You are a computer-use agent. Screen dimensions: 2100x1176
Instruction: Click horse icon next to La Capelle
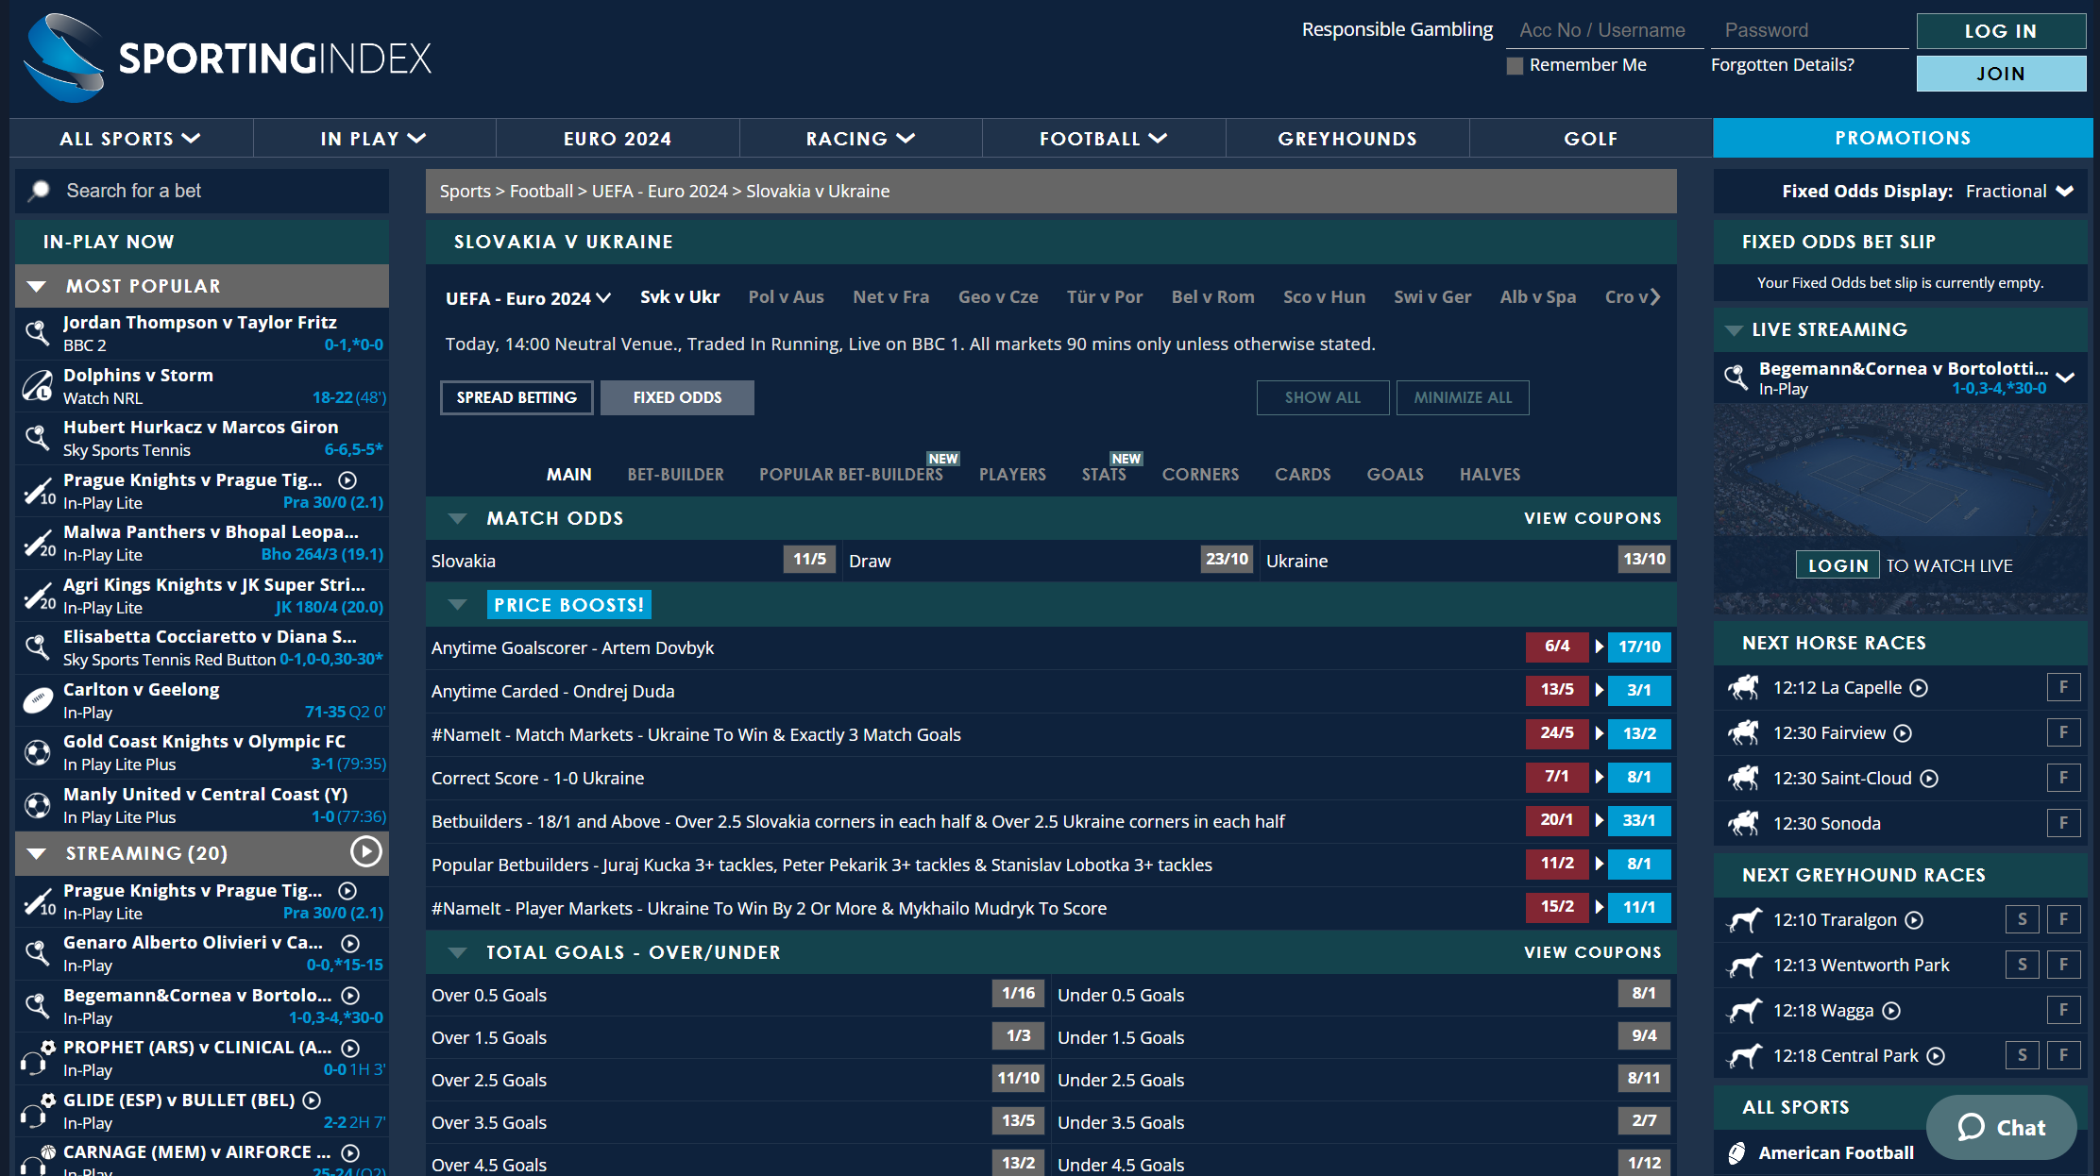click(x=1743, y=687)
